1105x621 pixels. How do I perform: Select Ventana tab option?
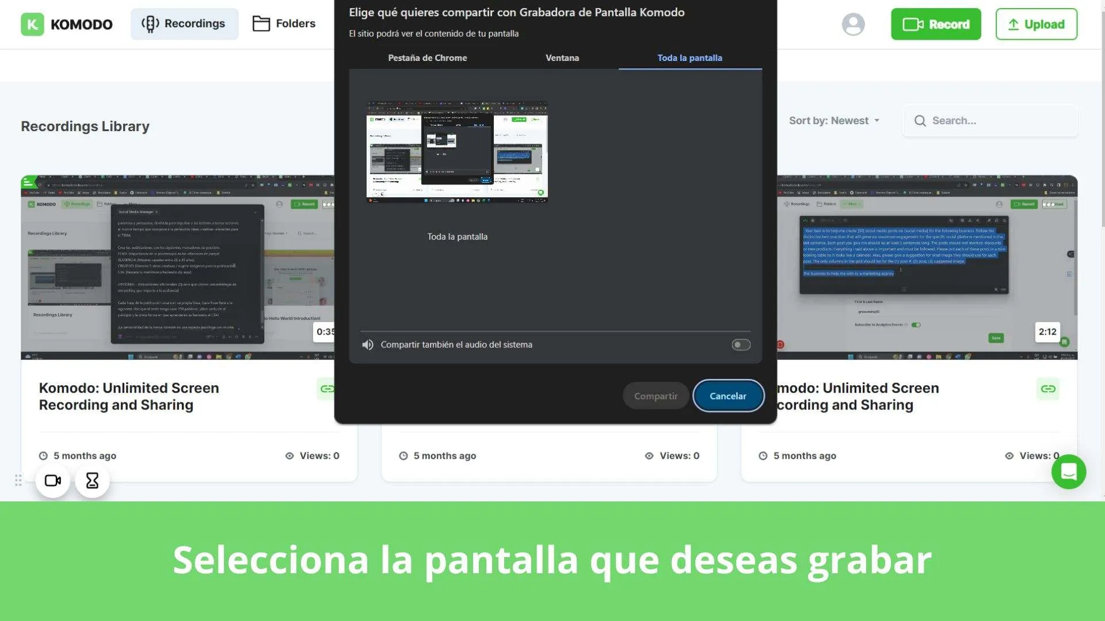point(562,57)
